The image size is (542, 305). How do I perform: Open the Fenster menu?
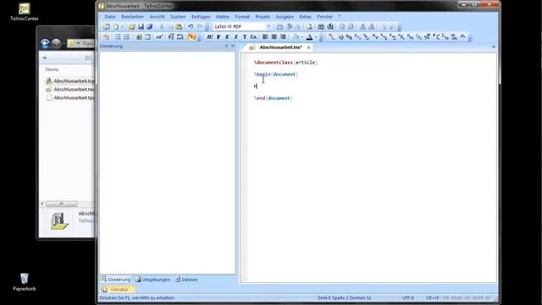[324, 17]
